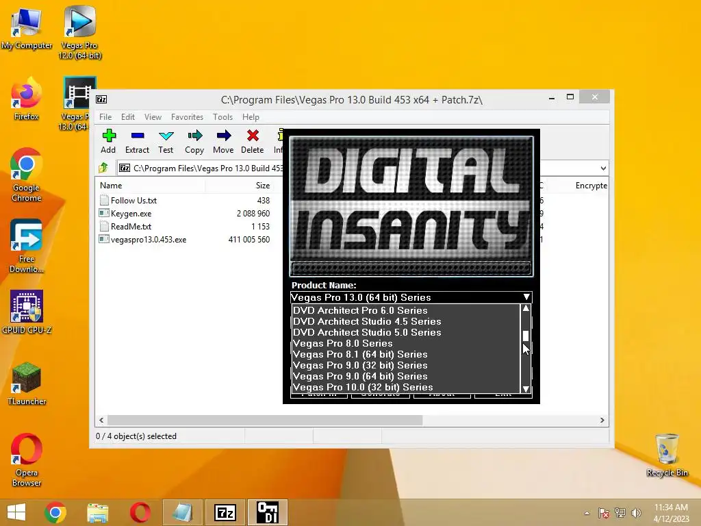
Task: Choose Vegas Pro 10.0 (32 bit) Series
Action: click(363, 387)
